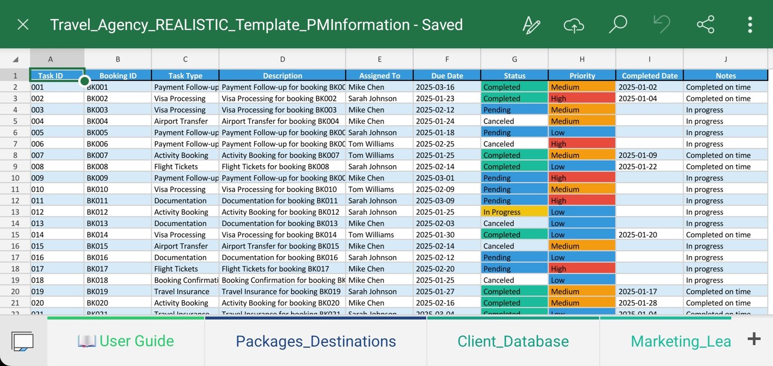
Task: Select the due date 2025-03-01 cell
Action: coord(447,178)
